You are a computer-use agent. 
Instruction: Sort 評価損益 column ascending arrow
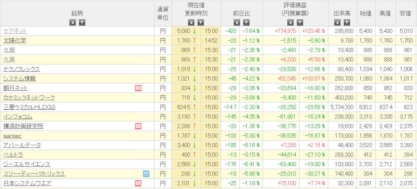click(x=290, y=23)
